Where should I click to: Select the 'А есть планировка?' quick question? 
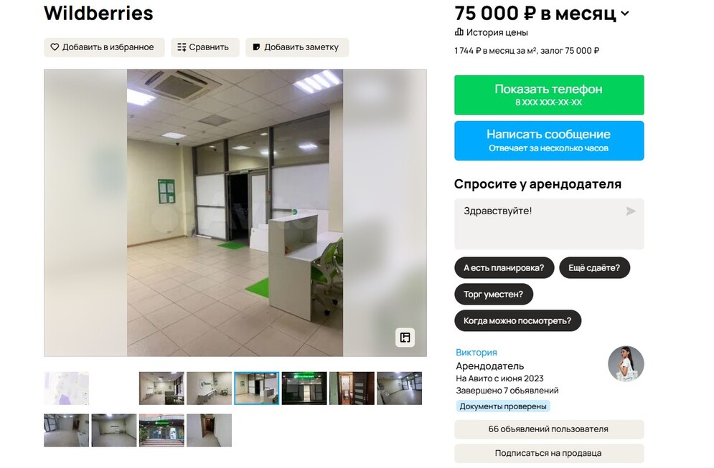pos(504,268)
